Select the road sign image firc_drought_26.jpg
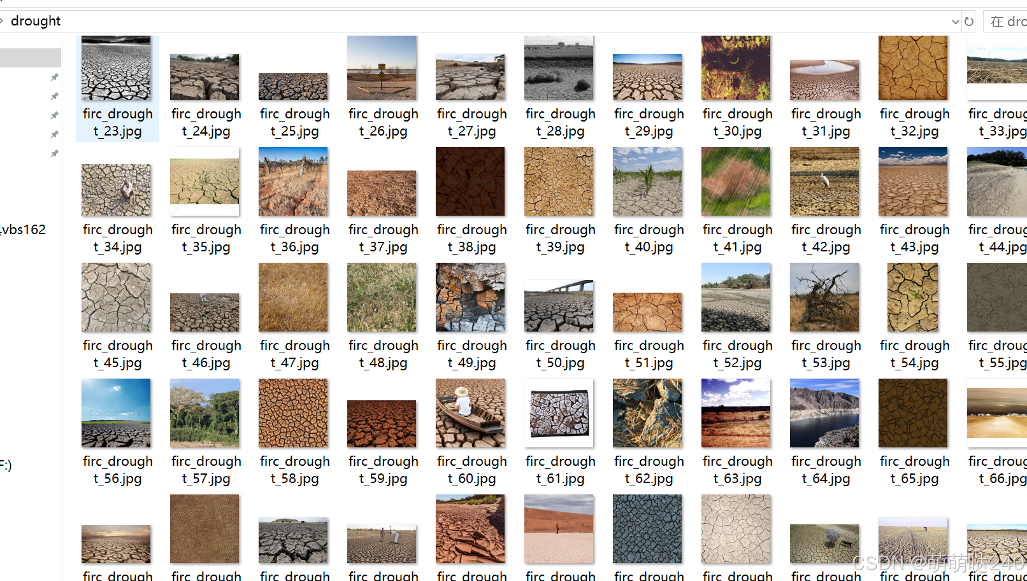 [x=383, y=88]
